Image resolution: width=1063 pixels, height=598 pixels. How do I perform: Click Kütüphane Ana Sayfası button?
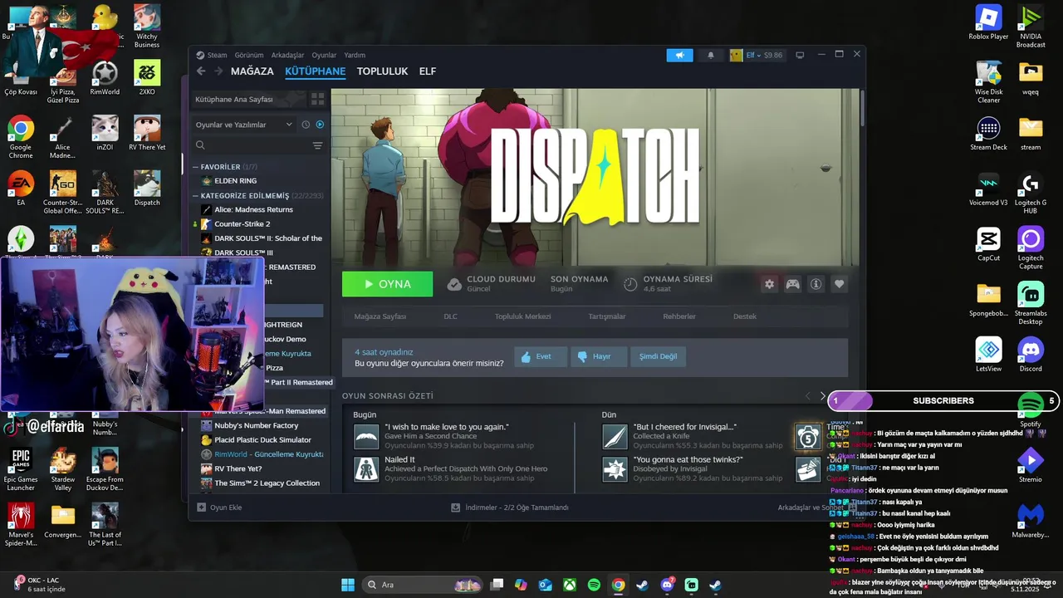pyautogui.click(x=247, y=99)
